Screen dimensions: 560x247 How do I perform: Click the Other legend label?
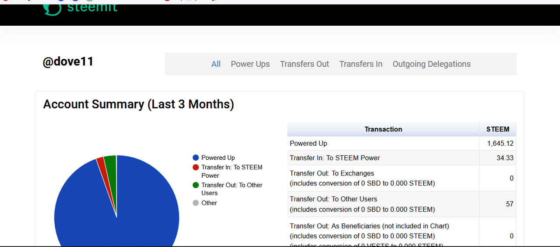(x=209, y=203)
